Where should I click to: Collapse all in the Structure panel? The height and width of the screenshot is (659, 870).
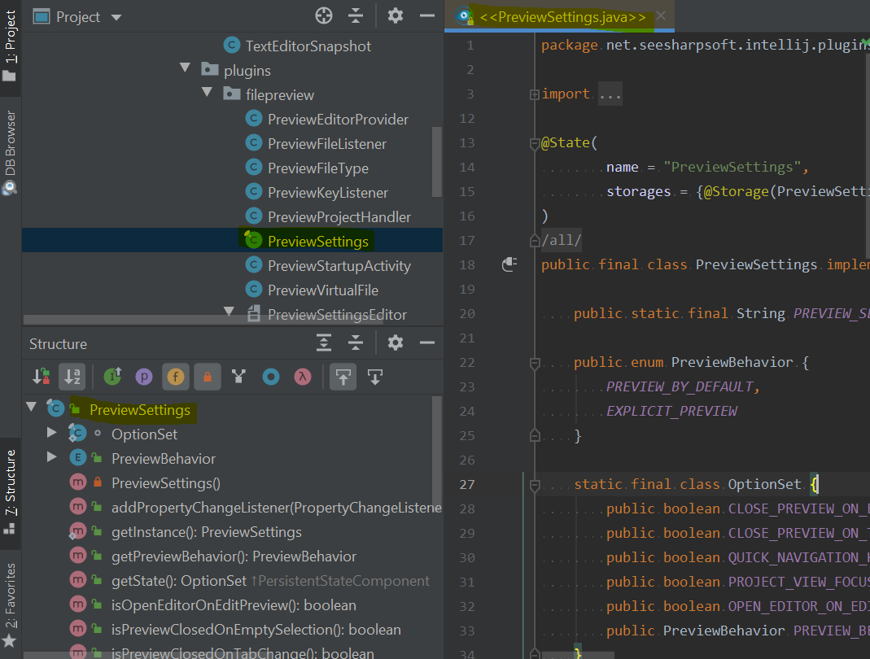(356, 343)
